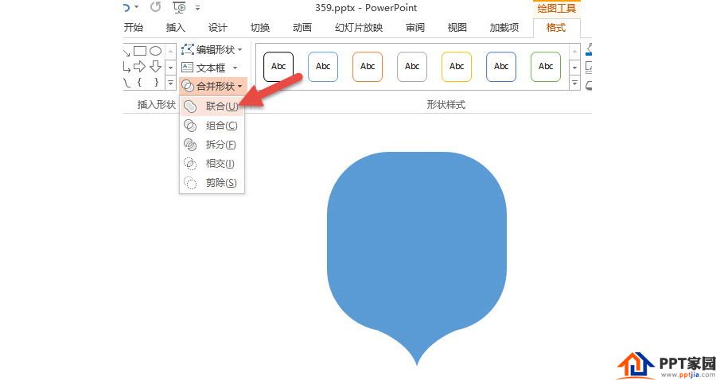Choose 相交(I) intersect from merge menu
The height and width of the screenshot is (380, 716).
click(x=212, y=163)
